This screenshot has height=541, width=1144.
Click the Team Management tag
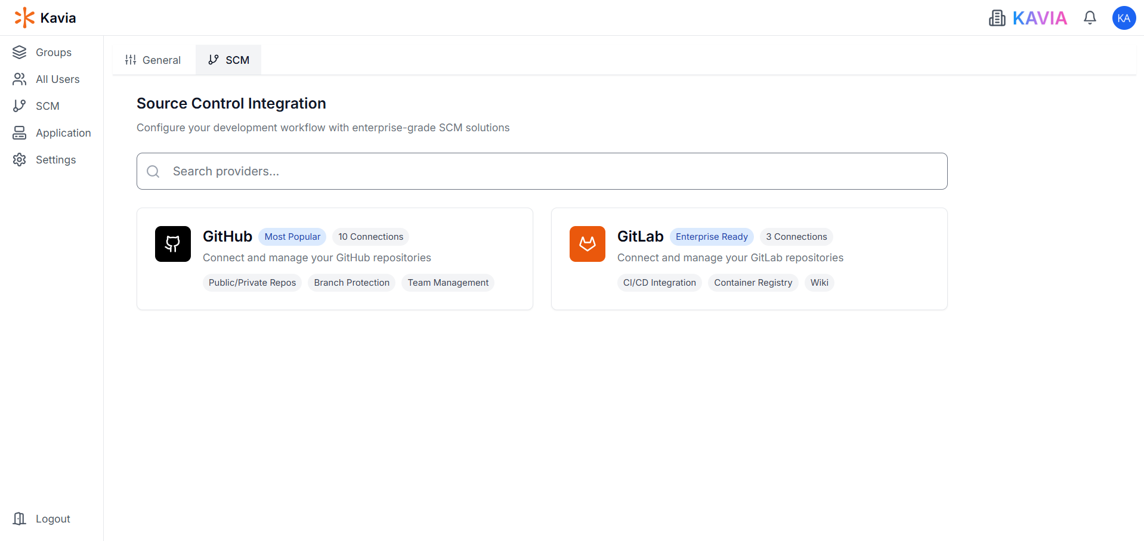click(448, 283)
